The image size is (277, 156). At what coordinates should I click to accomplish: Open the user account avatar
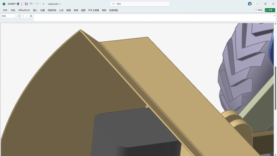(250, 4)
